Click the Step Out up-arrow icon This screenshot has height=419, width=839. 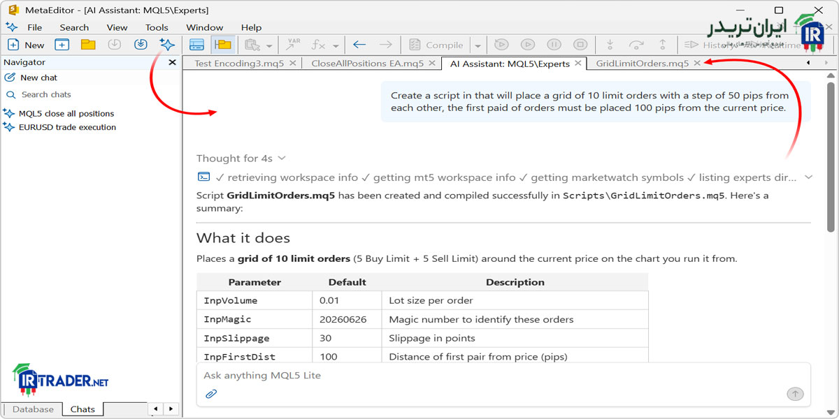(x=661, y=45)
